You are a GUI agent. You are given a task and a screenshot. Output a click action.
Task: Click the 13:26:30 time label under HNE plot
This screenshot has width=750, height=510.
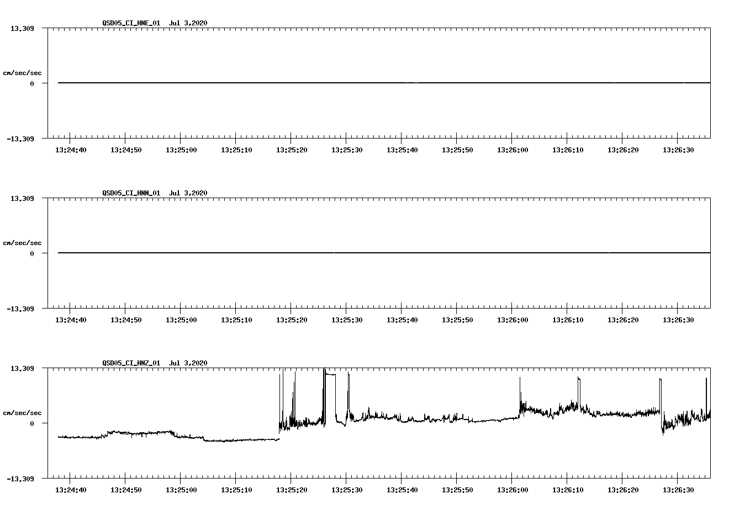pyautogui.click(x=678, y=150)
